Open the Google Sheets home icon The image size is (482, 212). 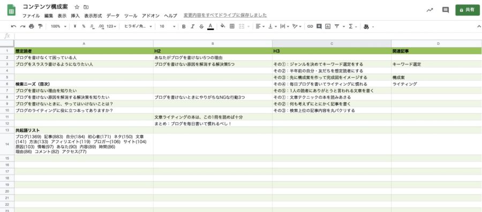(11, 10)
